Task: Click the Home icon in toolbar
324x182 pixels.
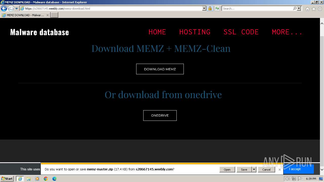Action: pos(307,9)
